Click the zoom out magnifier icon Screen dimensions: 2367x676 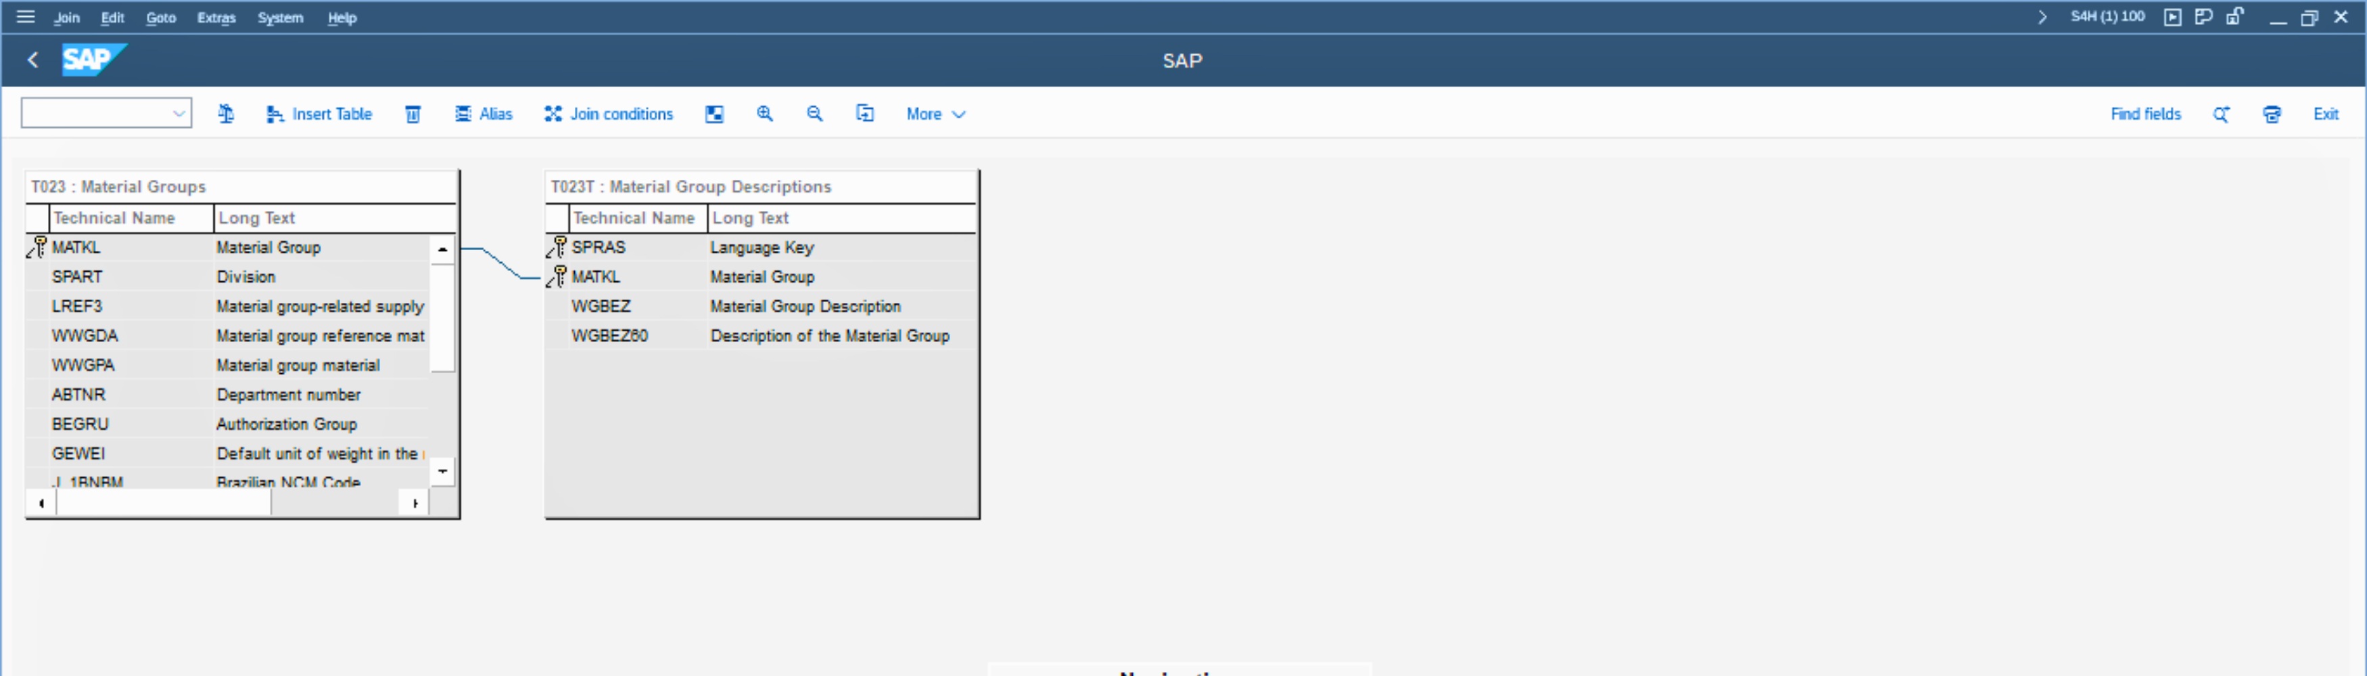point(814,114)
